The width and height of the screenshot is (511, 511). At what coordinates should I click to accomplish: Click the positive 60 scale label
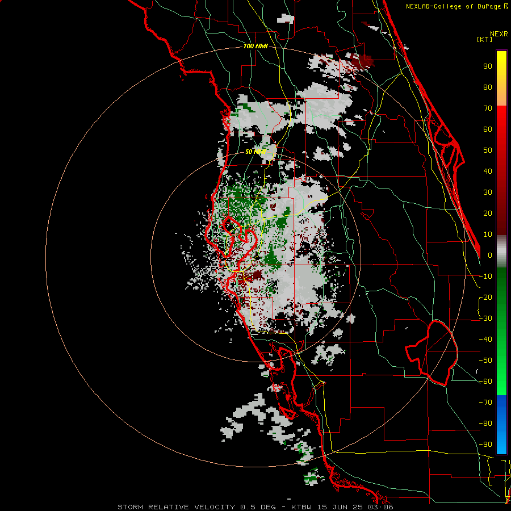pos(488,129)
